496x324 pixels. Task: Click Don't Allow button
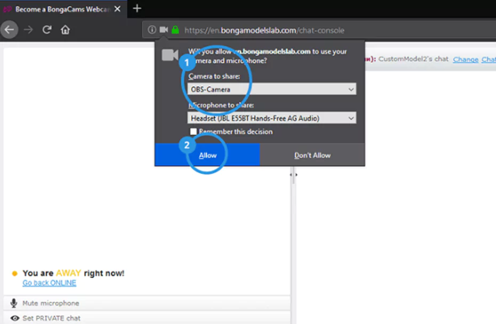(312, 155)
